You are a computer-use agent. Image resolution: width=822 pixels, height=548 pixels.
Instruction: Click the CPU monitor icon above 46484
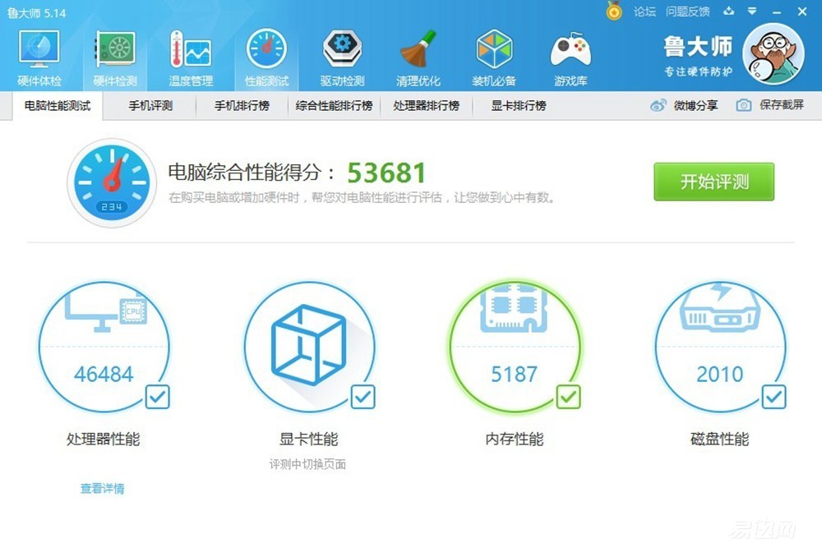(106, 311)
